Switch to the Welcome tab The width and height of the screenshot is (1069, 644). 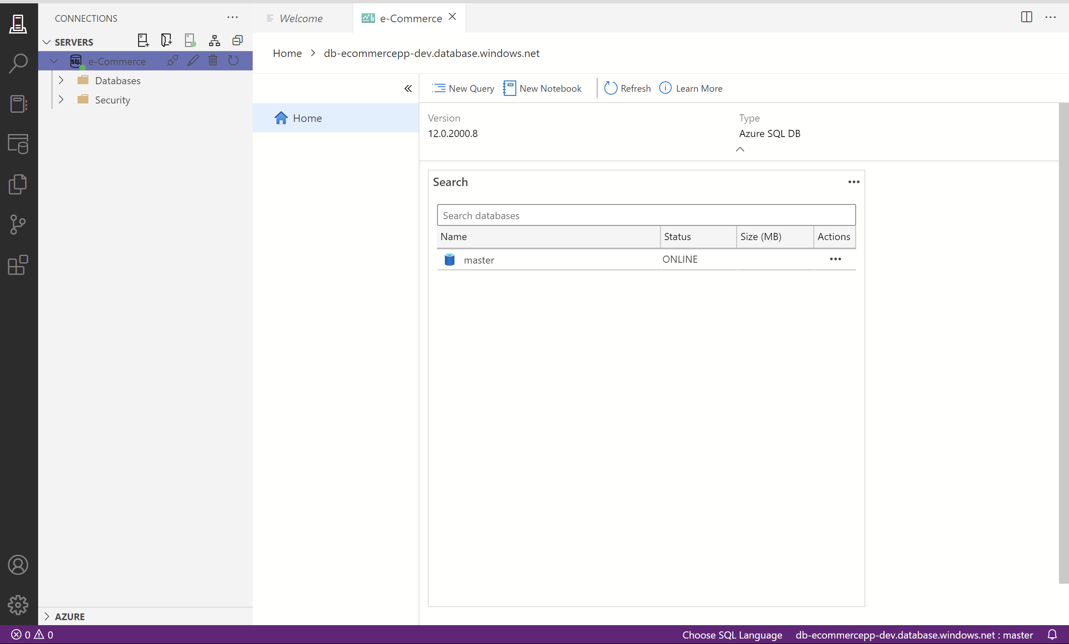click(300, 18)
